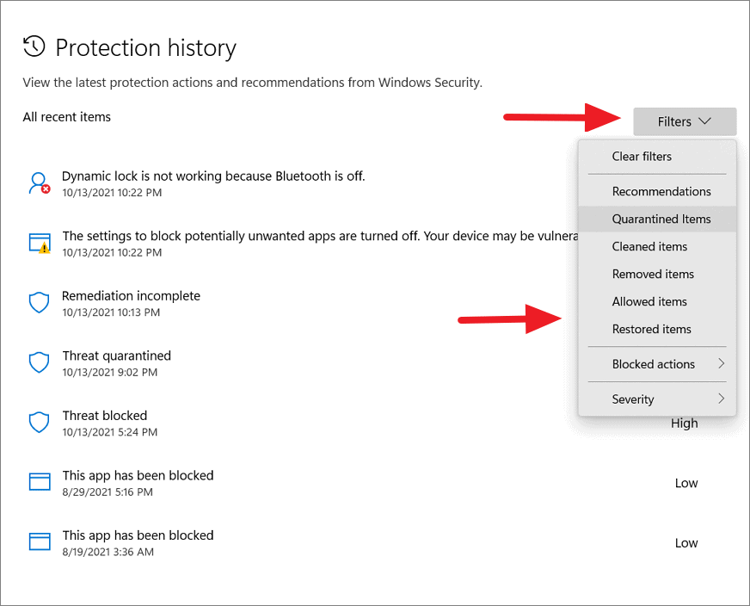Expand the Severity submenu
This screenshot has width=750, height=606.
633,399
